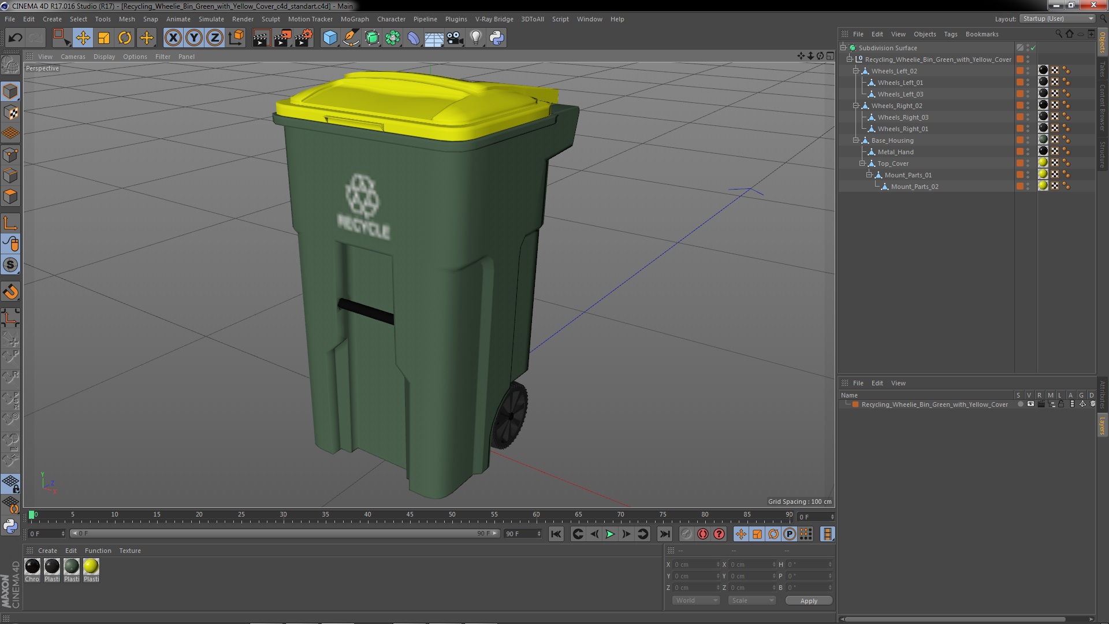Toggle Z-axis lock button
Screen dimensions: 1109x624
(215, 38)
